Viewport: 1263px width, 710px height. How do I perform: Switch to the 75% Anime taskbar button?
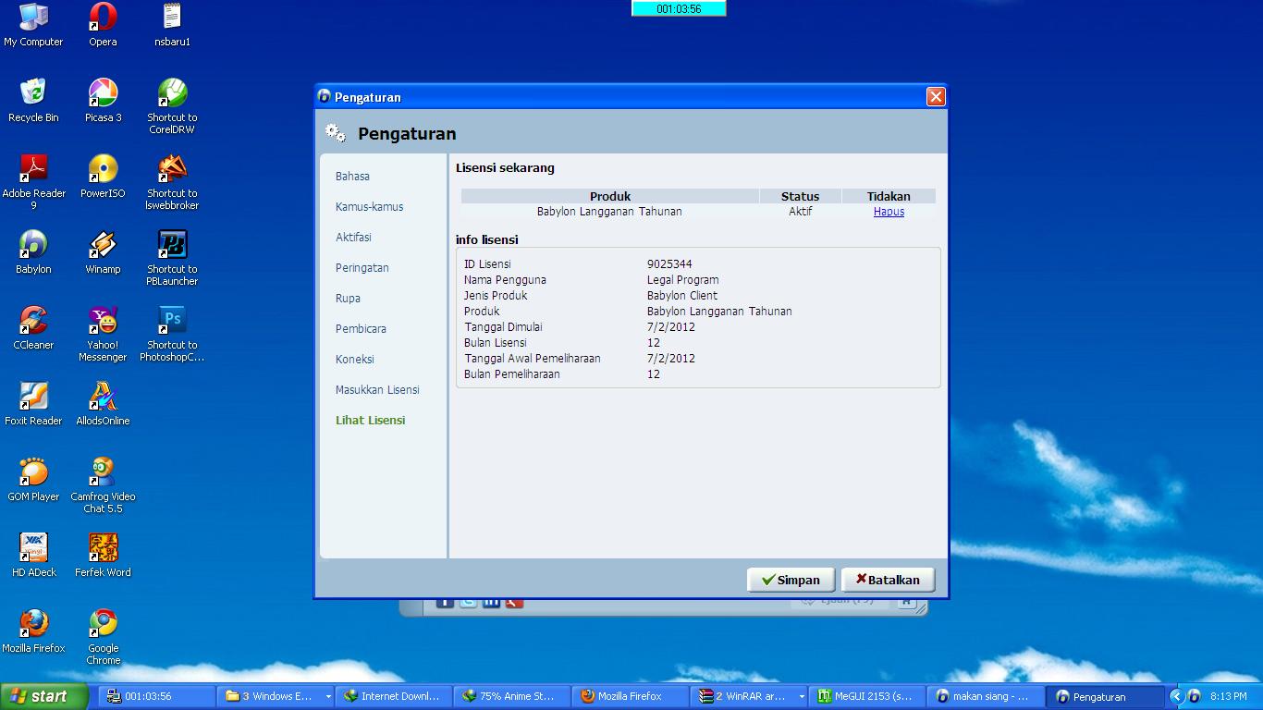513,696
